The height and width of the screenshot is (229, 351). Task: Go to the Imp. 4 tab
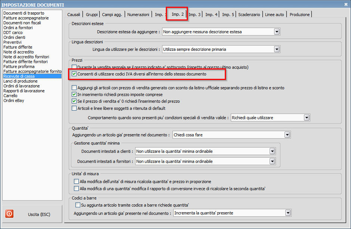(x=211, y=15)
